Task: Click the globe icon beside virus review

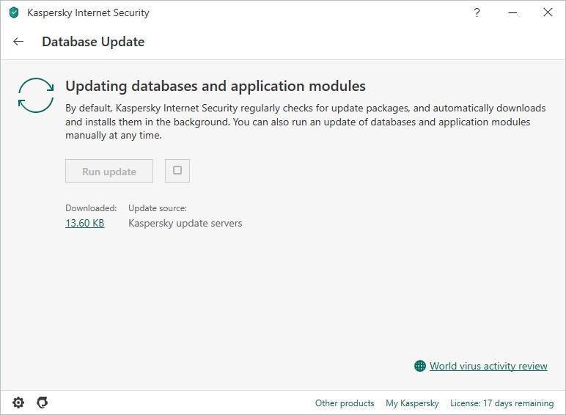Action: coord(420,366)
